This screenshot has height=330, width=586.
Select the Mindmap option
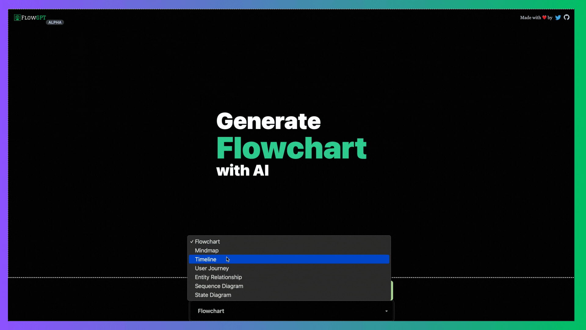pos(207,250)
